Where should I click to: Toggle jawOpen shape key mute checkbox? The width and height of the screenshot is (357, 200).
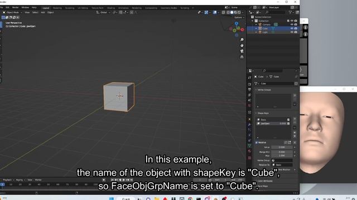pos(288,123)
